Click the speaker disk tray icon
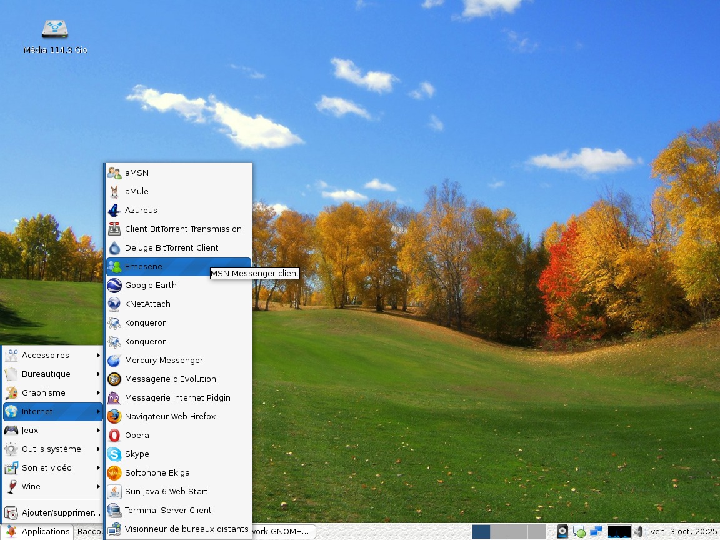Screen dimensions: 720x540 562,532
